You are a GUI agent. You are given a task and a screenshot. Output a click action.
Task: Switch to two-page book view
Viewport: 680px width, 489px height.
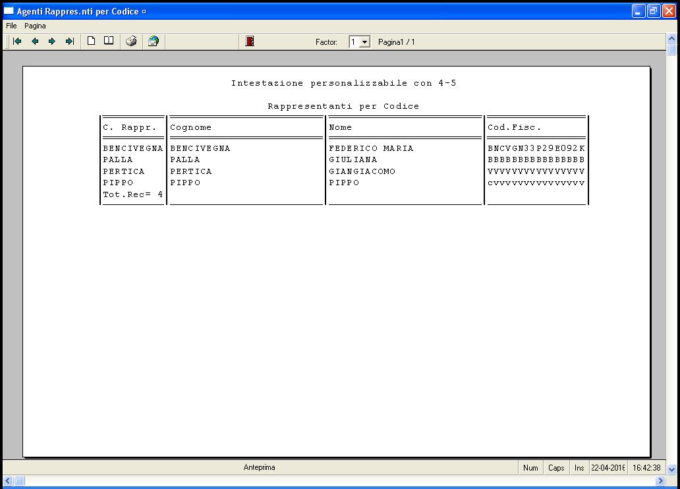click(x=109, y=42)
